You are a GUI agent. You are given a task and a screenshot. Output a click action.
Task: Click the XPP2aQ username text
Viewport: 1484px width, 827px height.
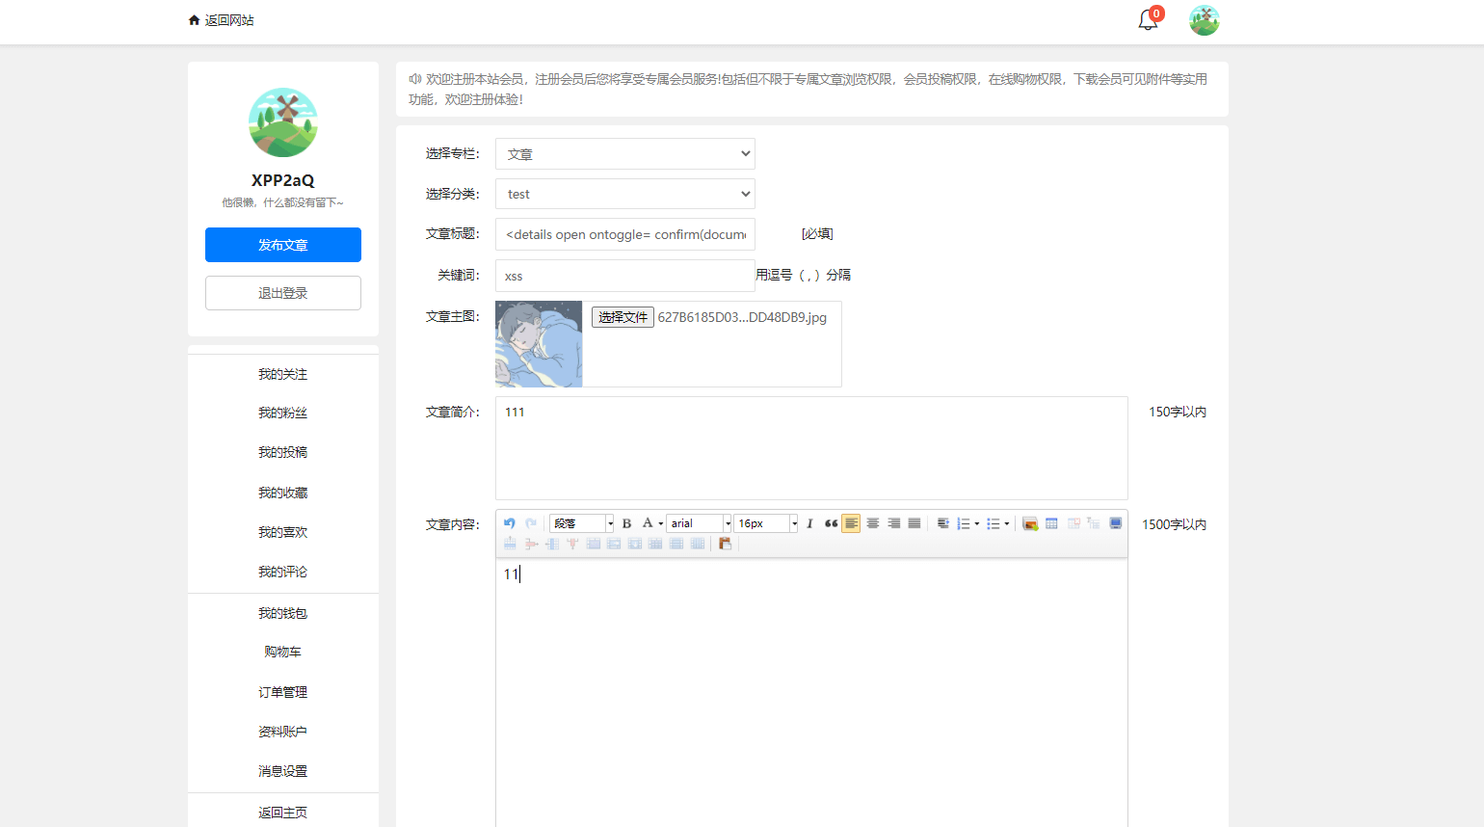click(283, 180)
